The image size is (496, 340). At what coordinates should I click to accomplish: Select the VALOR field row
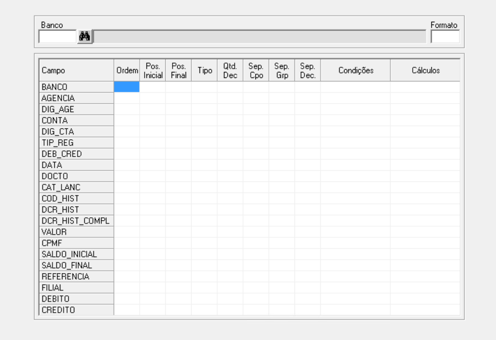coord(76,232)
